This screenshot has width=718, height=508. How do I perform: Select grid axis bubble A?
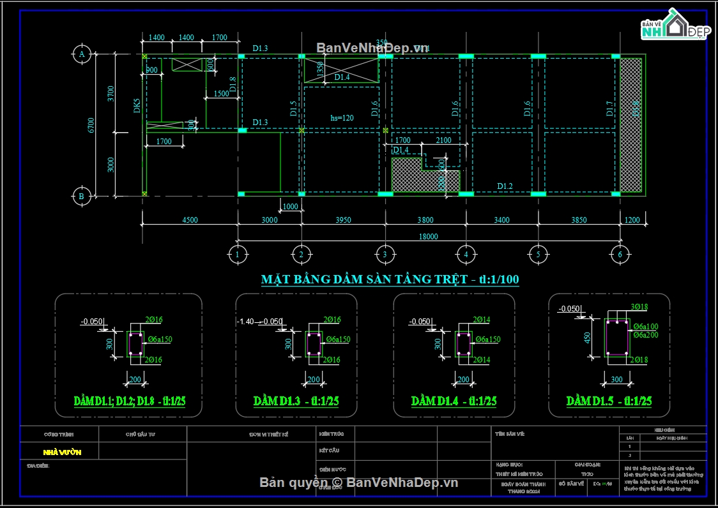pos(82,54)
